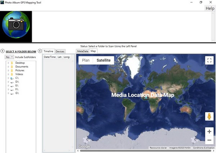Click the G:\ drive icon

pyautogui.click(x=12, y=94)
